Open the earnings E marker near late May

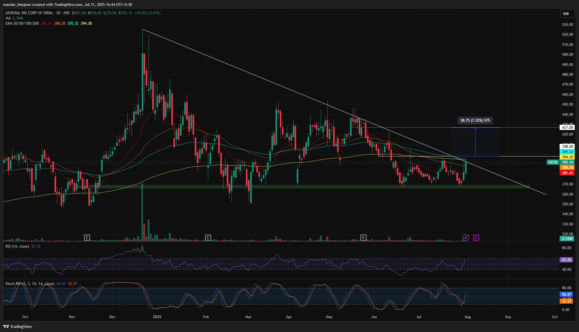363,237
